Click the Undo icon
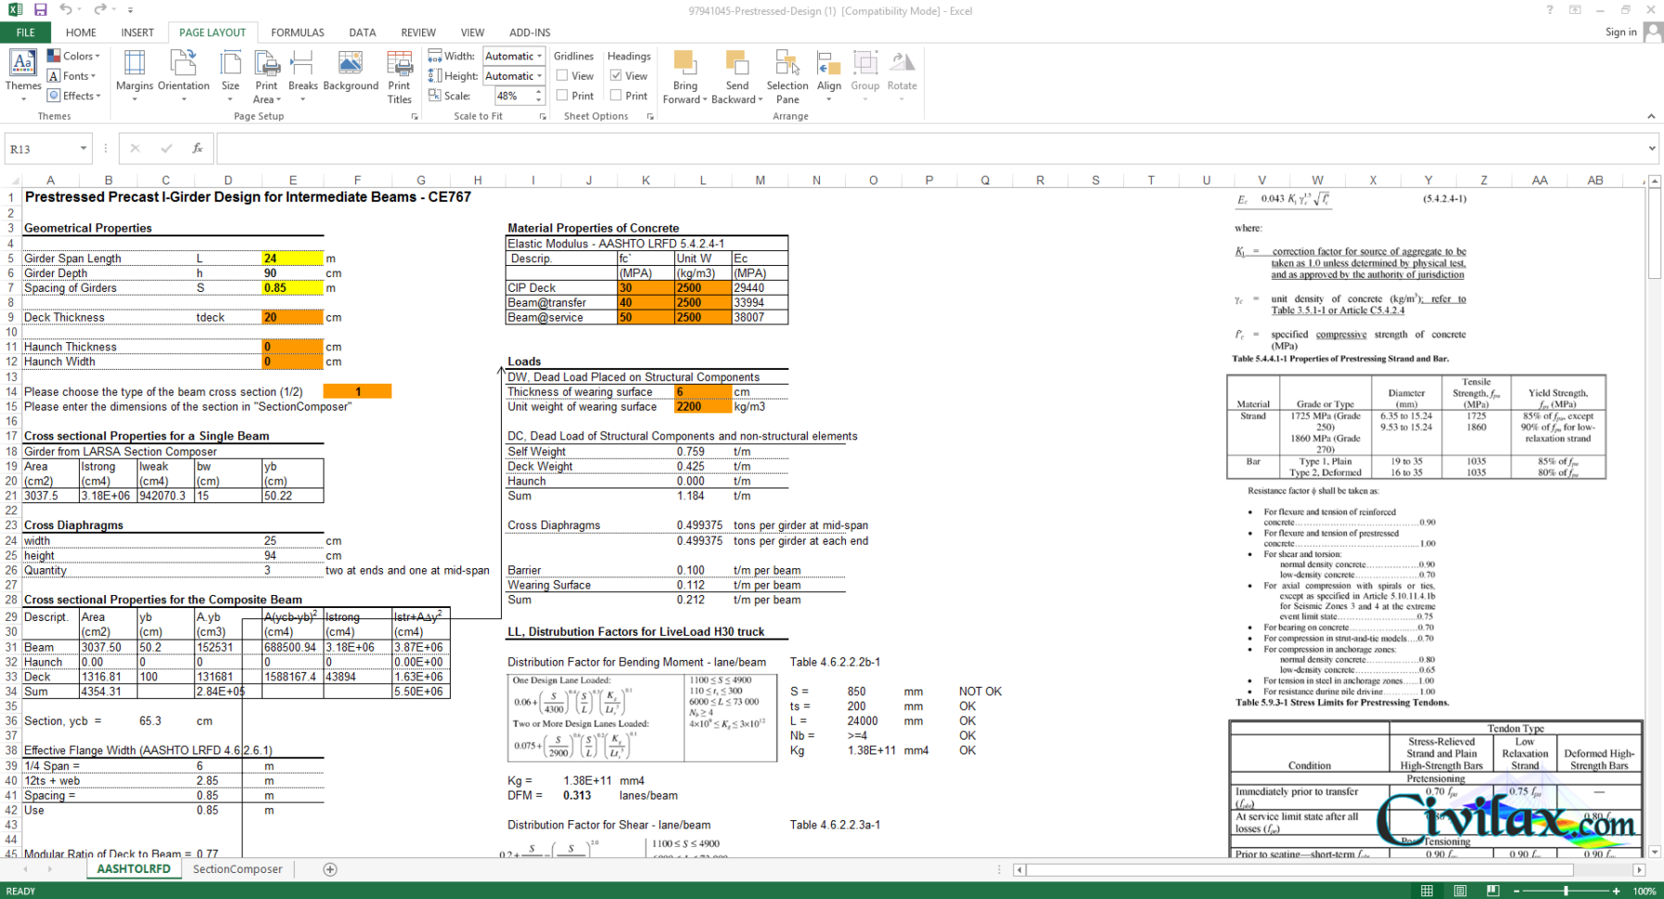Screen dimensions: 1664x899 pyautogui.click(x=66, y=10)
